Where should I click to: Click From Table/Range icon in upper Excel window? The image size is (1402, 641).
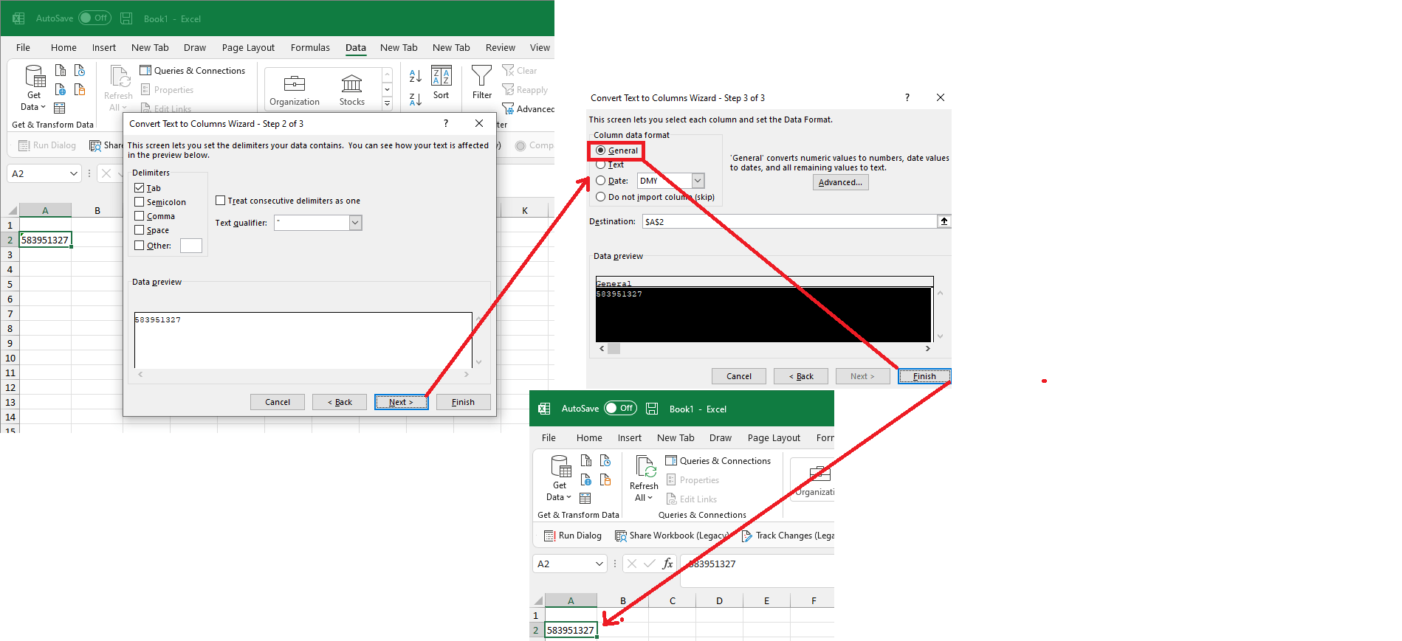tap(60, 108)
